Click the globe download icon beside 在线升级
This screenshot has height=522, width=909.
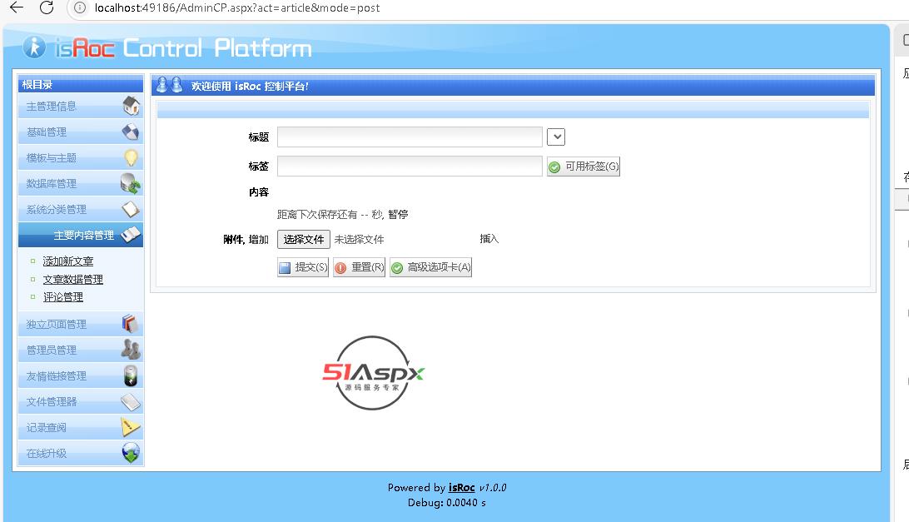point(131,453)
